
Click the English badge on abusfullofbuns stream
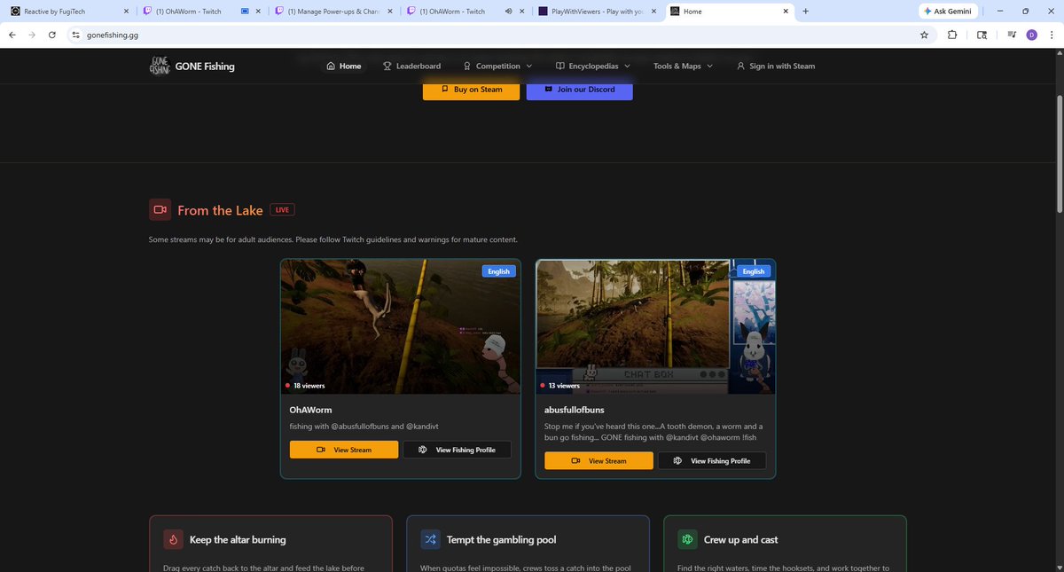tap(753, 270)
